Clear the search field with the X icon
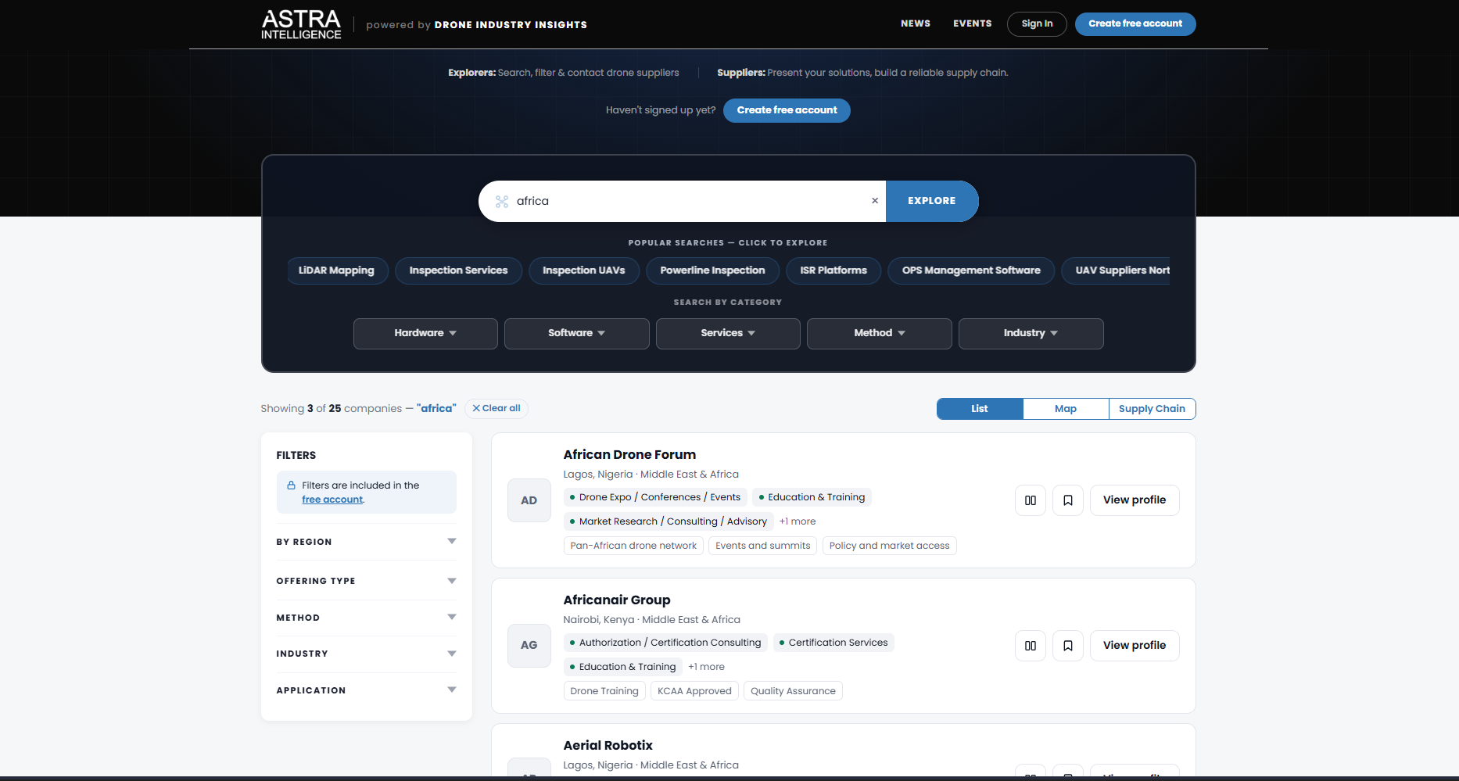1459x781 pixels. (x=875, y=201)
